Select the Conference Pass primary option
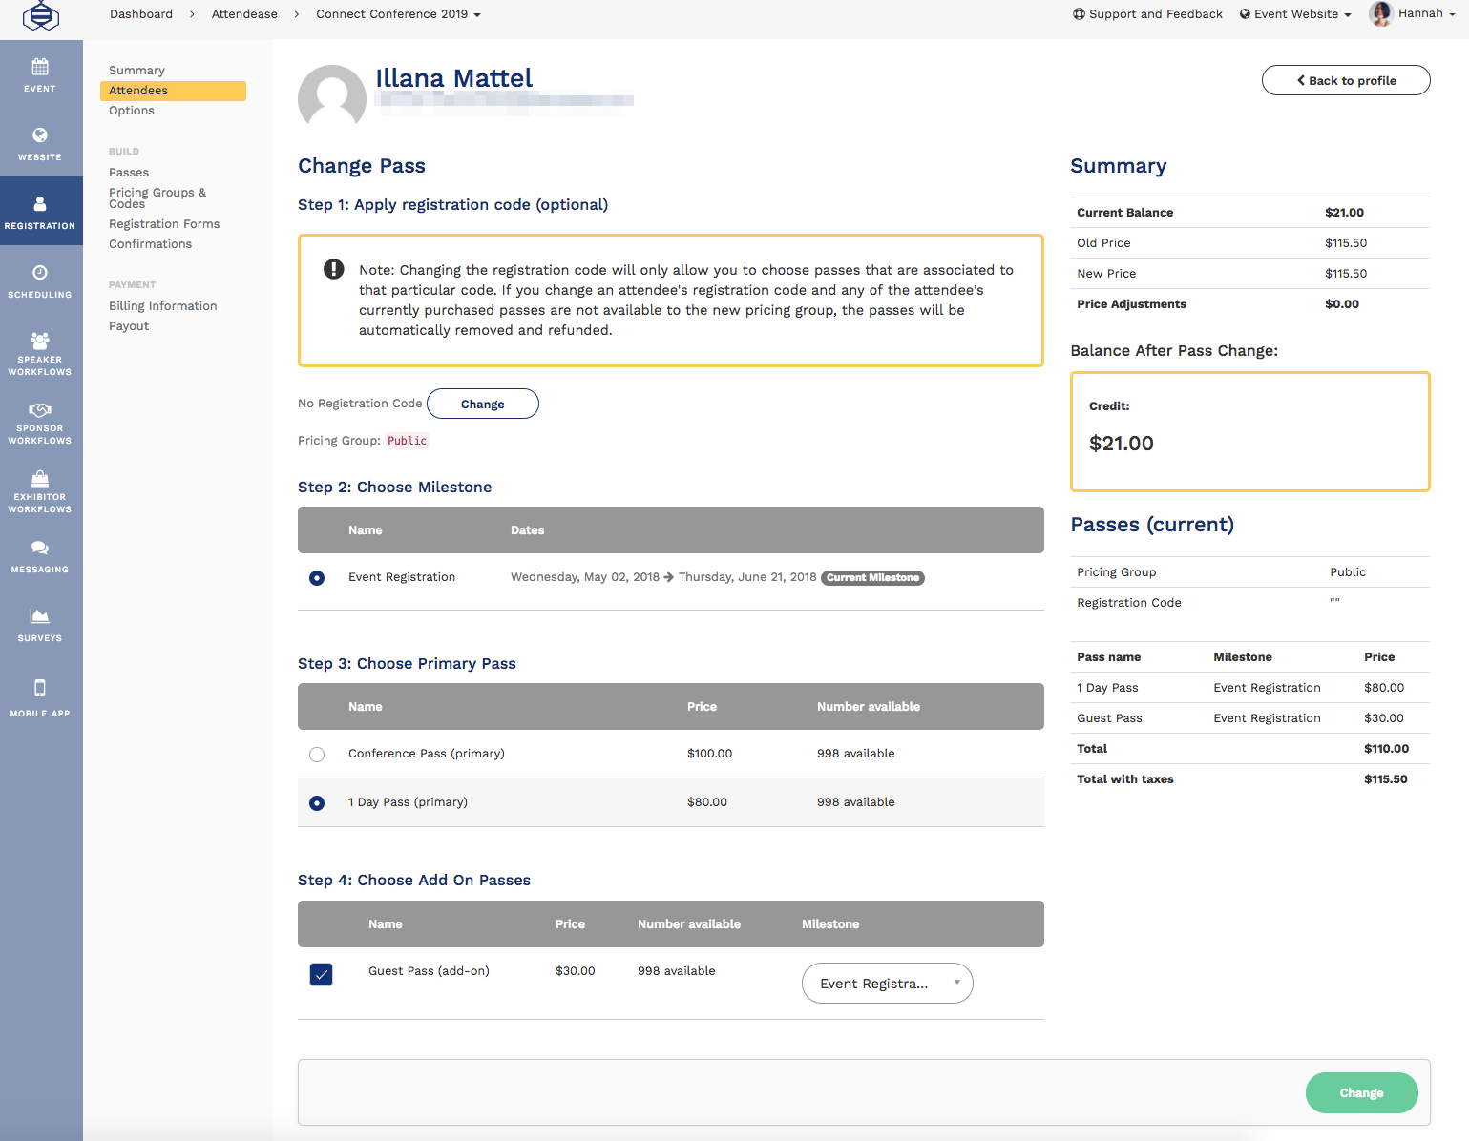 click(316, 754)
